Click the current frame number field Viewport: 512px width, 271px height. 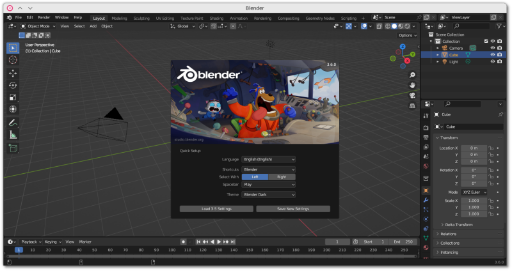point(338,242)
